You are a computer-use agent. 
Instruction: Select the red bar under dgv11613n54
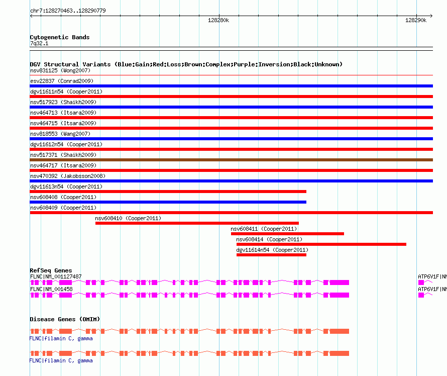[168, 192]
